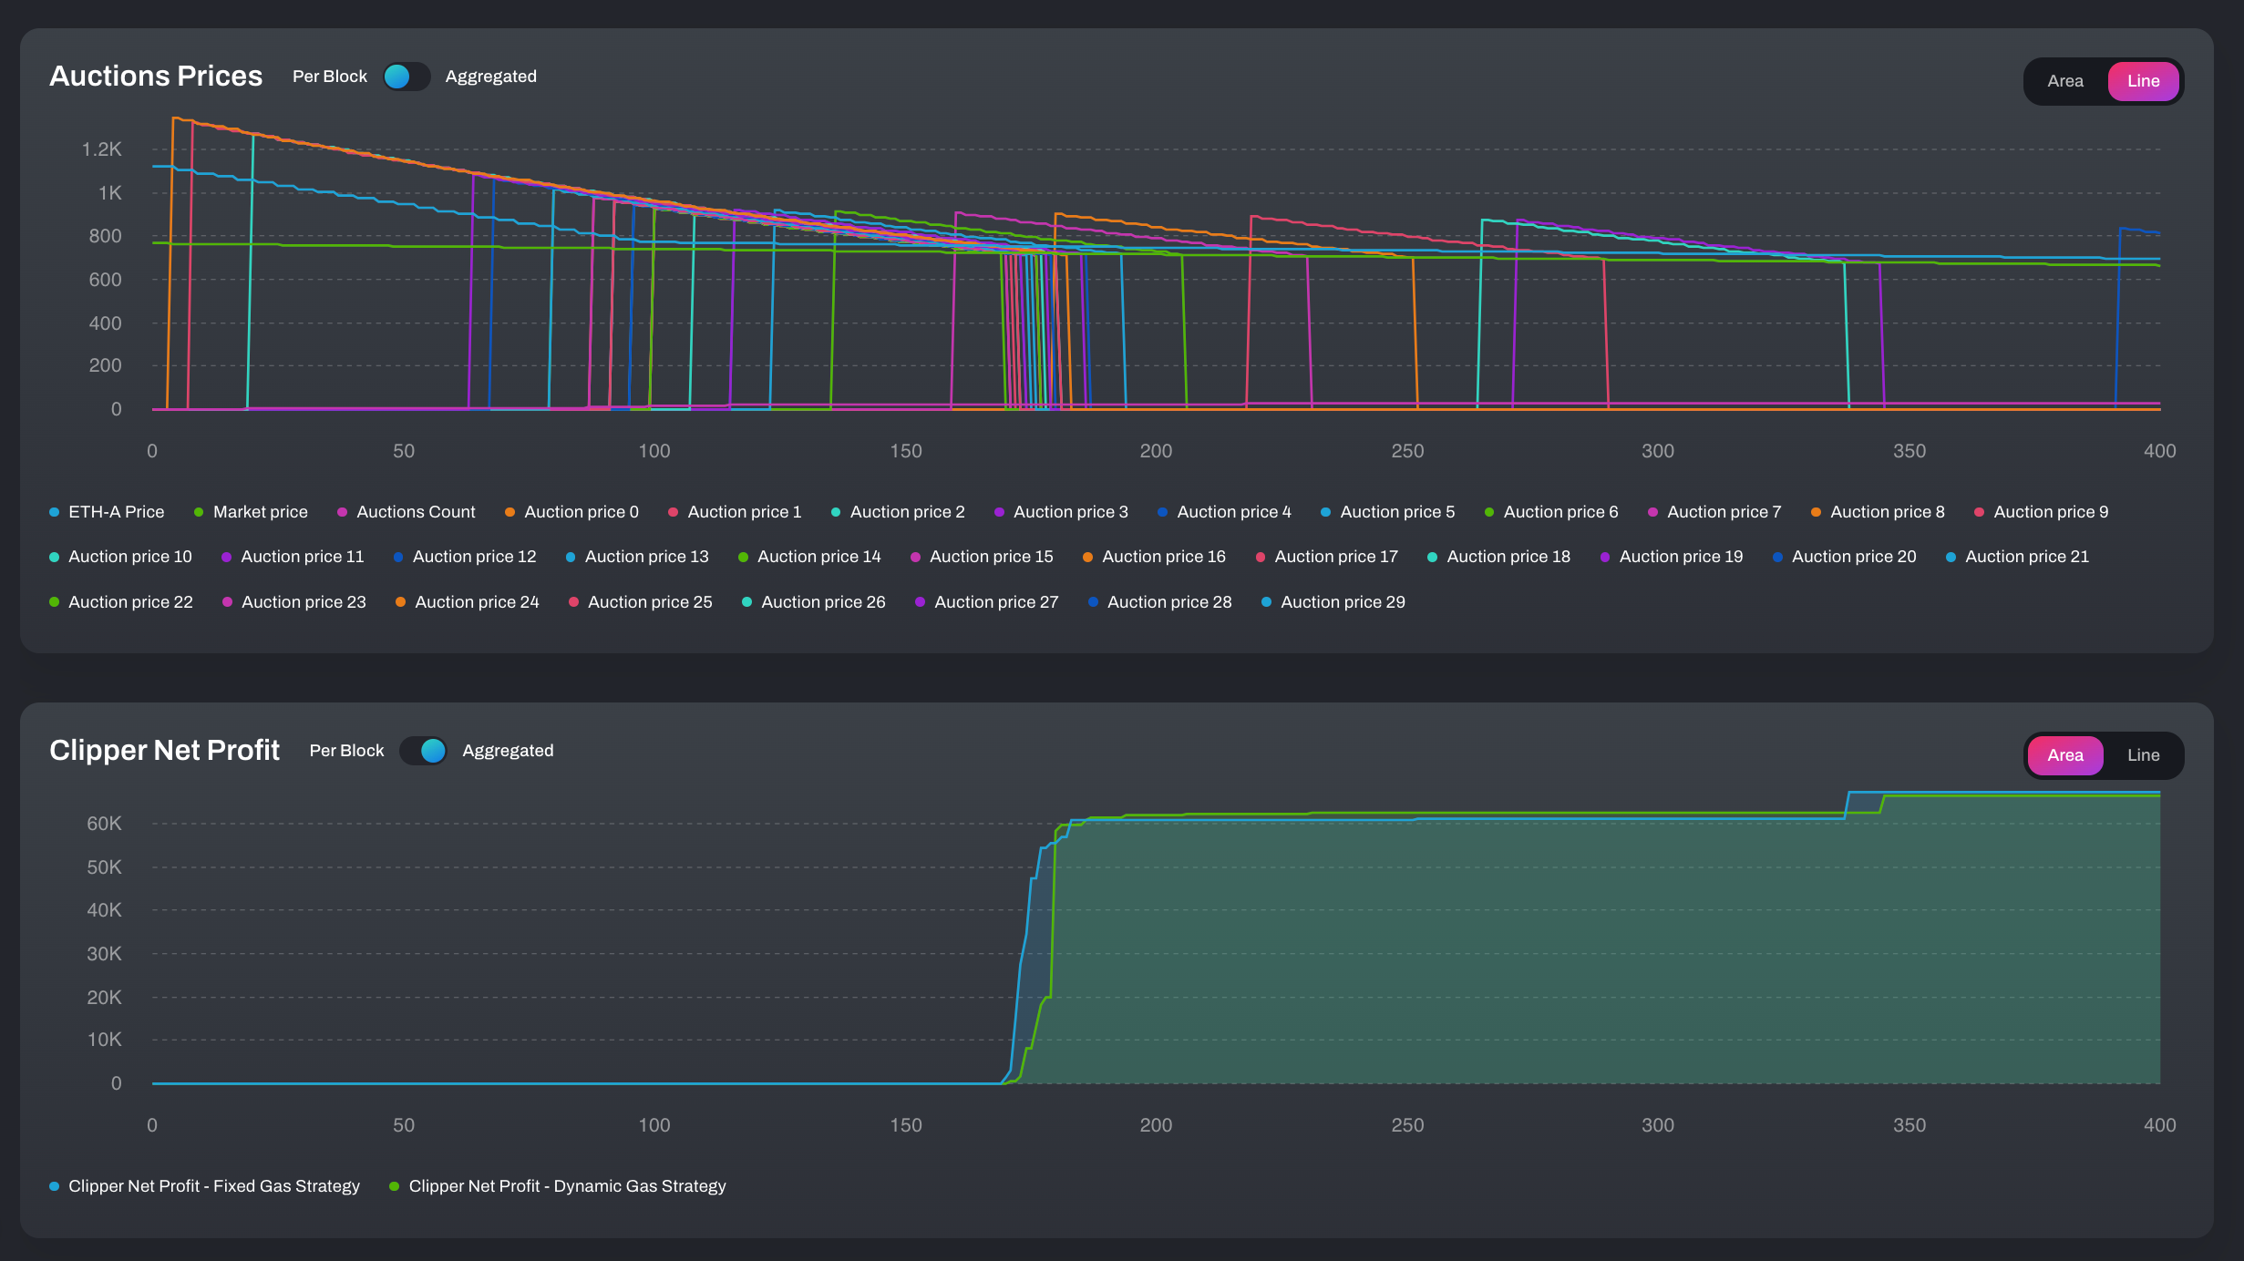Click the Auction price 0 legend dot
The height and width of the screenshot is (1261, 2244).
tap(510, 512)
